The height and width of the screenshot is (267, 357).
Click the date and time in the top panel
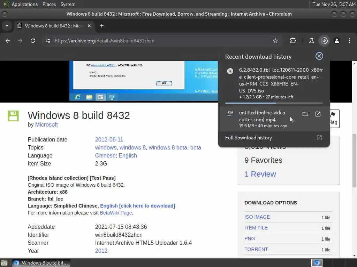tap(334, 4)
